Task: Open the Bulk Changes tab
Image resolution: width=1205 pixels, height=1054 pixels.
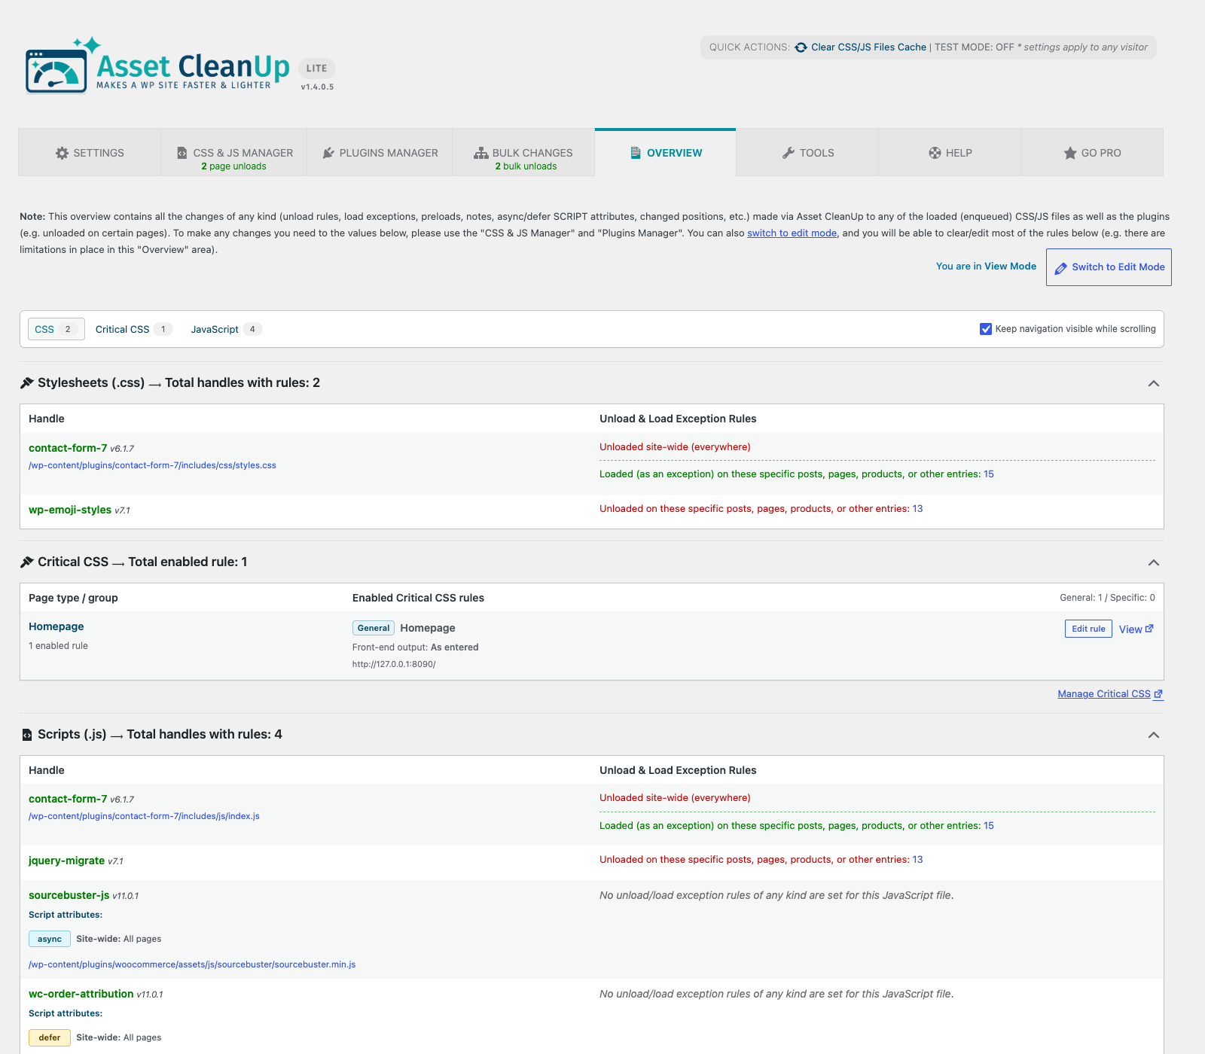Action: (523, 153)
